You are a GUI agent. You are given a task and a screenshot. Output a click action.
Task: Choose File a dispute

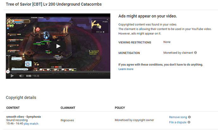[x=178, y=122]
